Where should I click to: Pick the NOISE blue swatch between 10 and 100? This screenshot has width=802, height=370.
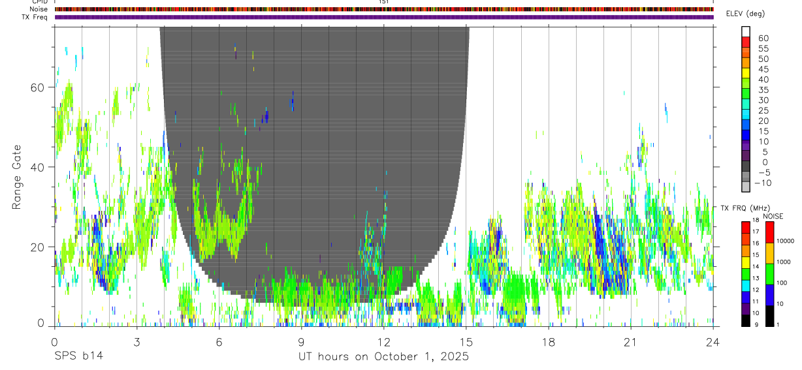(x=769, y=294)
